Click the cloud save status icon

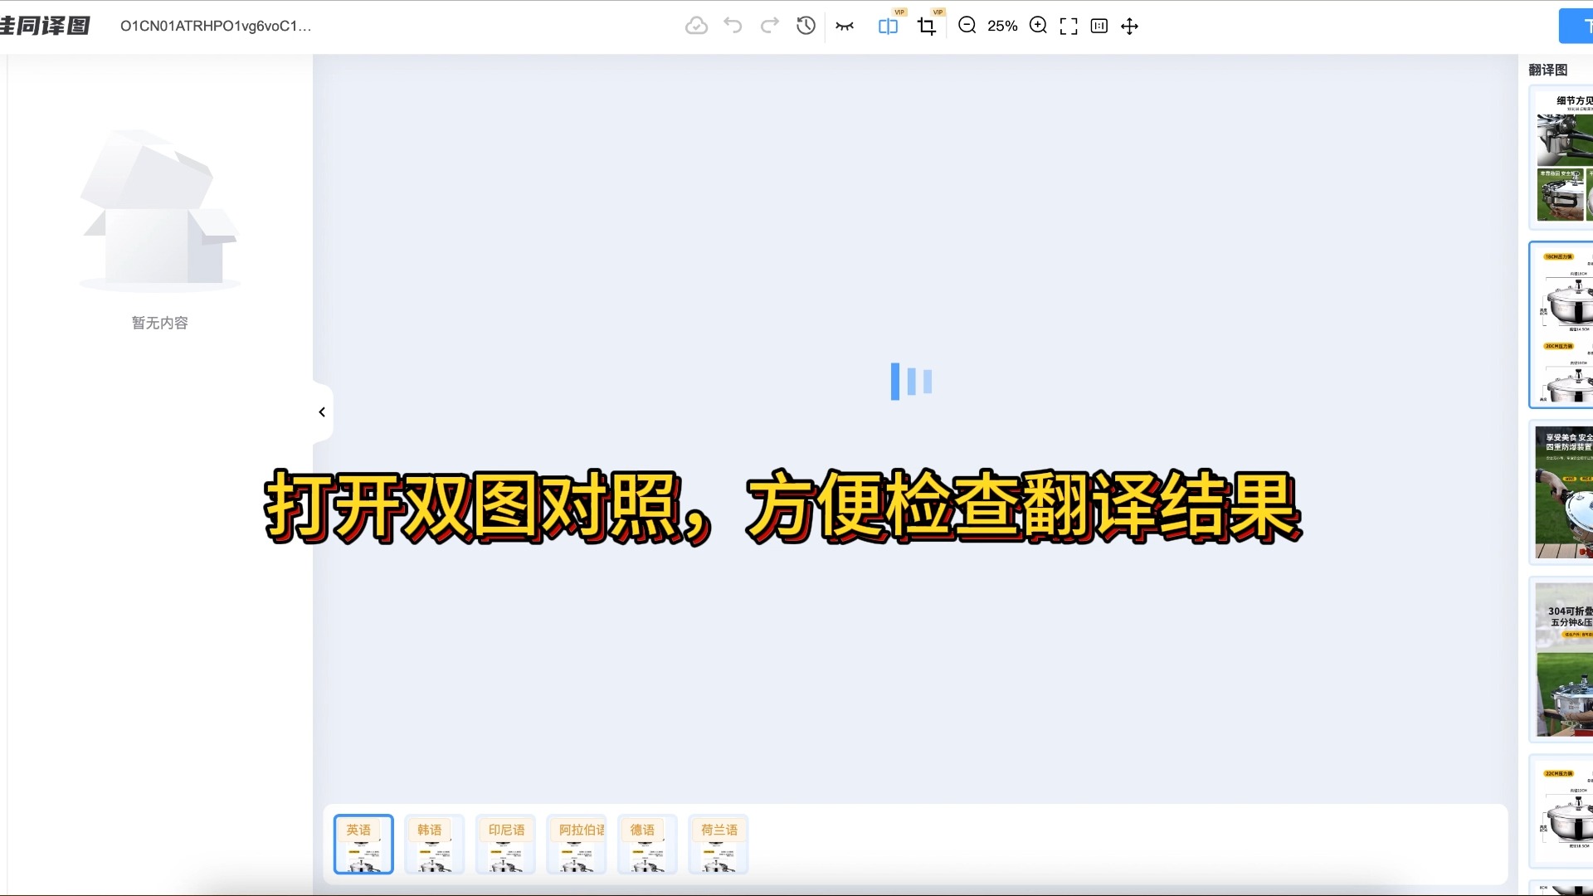696,26
